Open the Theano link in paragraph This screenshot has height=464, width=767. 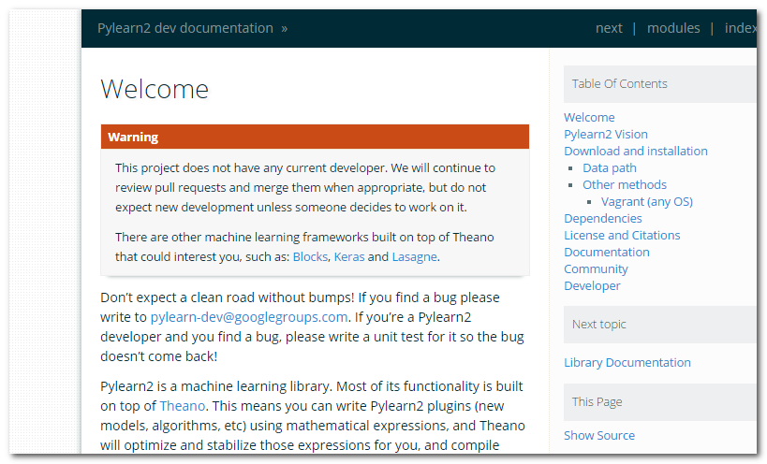tap(182, 406)
